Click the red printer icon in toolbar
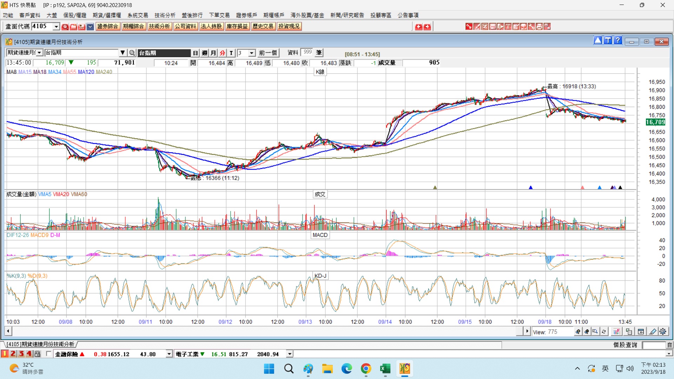Viewport: 674px width, 379px height. pyautogui.click(x=539, y=27)
